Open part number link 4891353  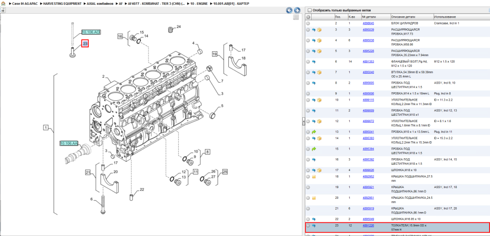pos(368,62)
